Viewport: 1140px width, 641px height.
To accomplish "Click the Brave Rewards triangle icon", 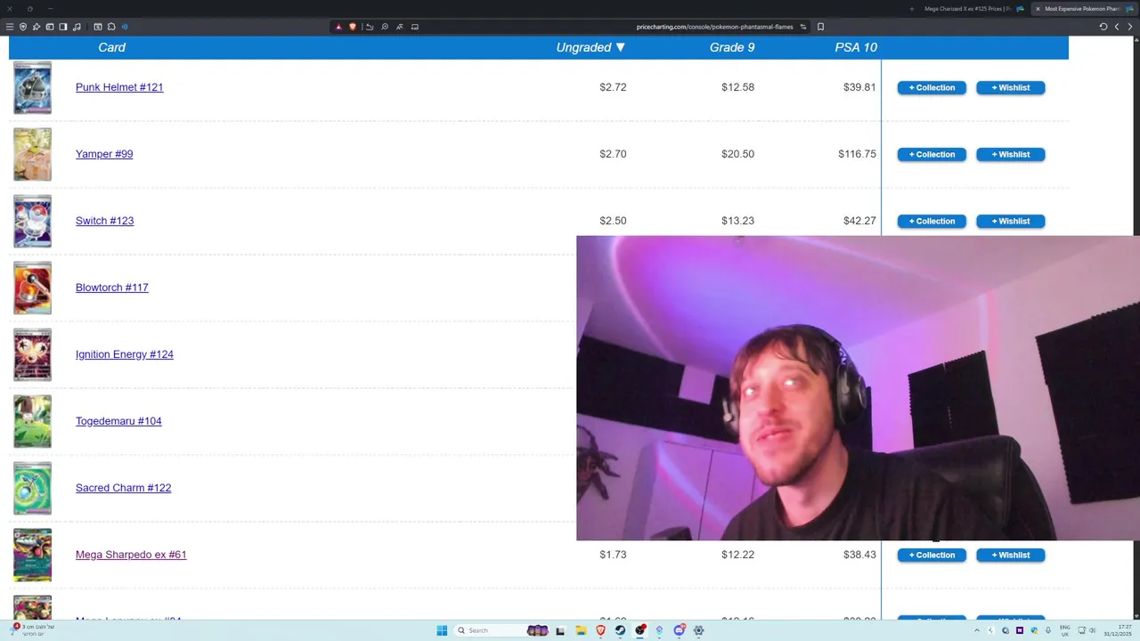I will click(x=338, y=27).
